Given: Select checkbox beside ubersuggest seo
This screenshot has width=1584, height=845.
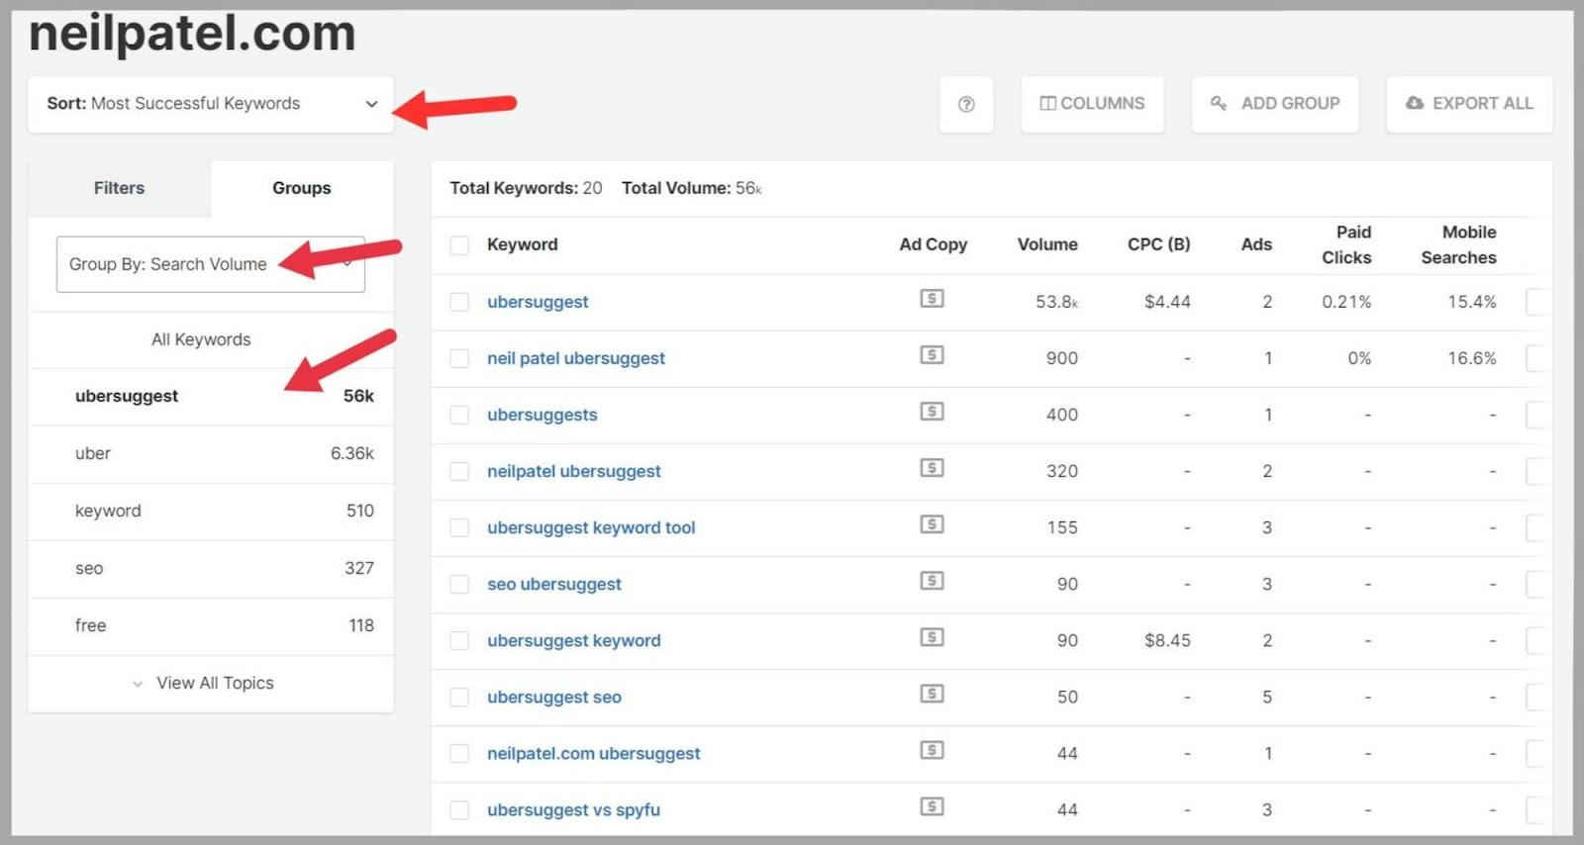Looking at the screenshot, I should pos(459,698).
